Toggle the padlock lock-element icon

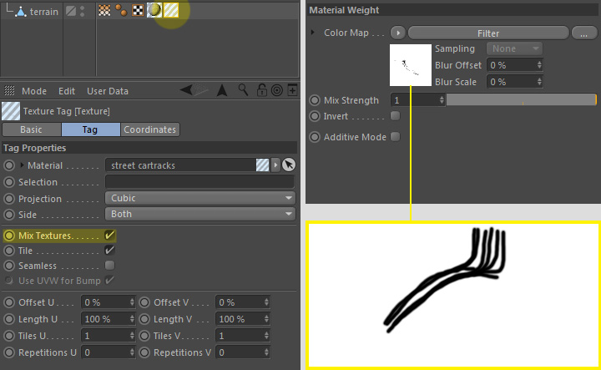[261, 90]
